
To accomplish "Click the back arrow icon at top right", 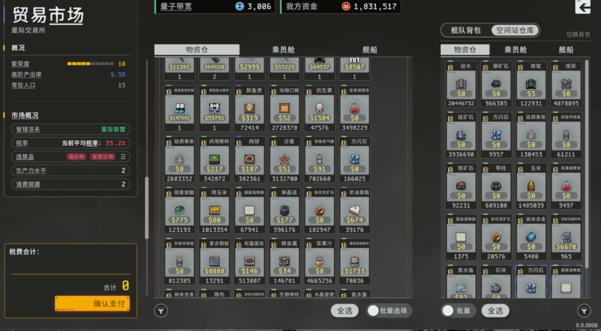I will point(583,7).
